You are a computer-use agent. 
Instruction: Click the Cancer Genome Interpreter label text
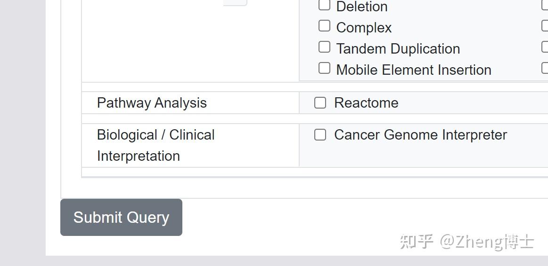point(420,135)
